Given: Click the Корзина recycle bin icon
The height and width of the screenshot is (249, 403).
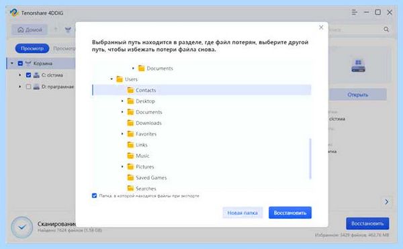Looking at the screenshot, I should [x=28, y=63].
